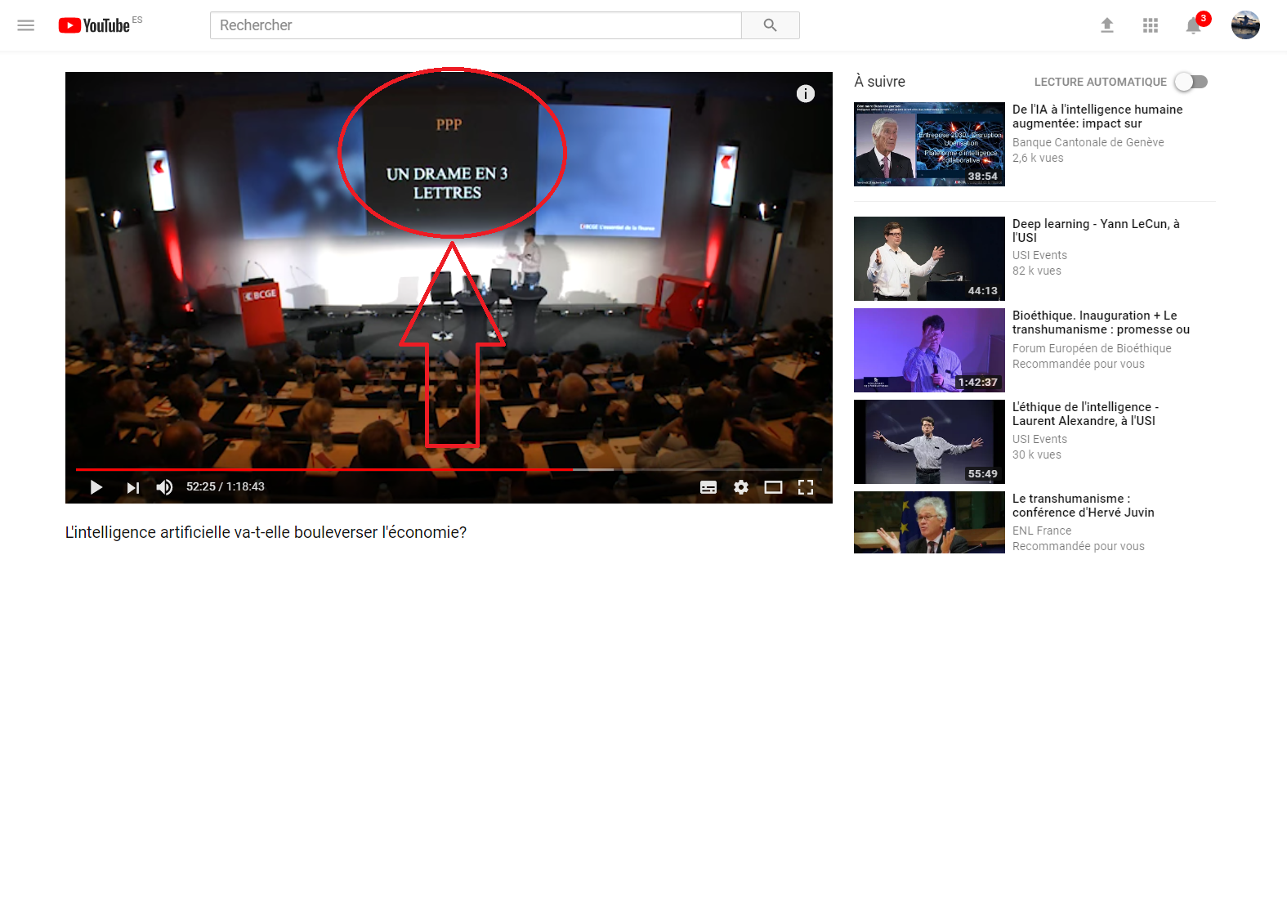The width and height of the screenshot is (1287, 909).
Task: Open L'éthique de l'intelligence video thumbnail
Action: click(x=929, y=441)
